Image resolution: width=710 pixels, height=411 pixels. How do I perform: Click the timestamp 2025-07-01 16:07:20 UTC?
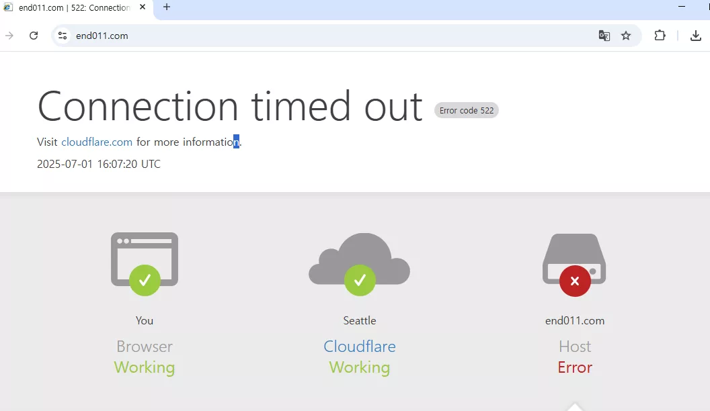tap(99, 164)
